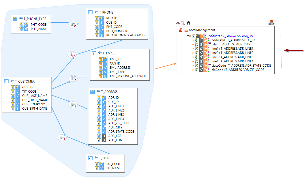
Task: Select the CUS_BIRTH_DATE column
Action: click(x=35, y=108)
